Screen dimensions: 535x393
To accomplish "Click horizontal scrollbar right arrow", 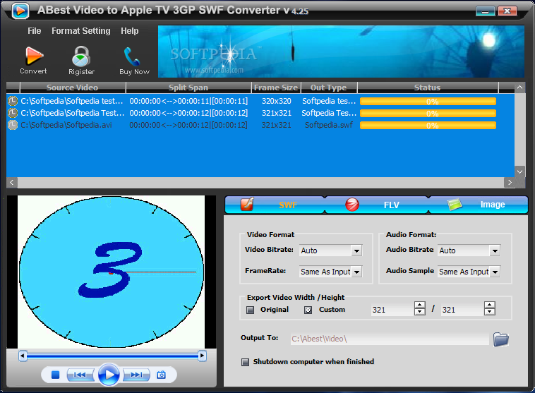I will tap(510, 182).
